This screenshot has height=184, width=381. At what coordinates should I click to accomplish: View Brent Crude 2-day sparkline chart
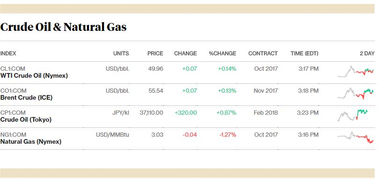coord(356,93)
